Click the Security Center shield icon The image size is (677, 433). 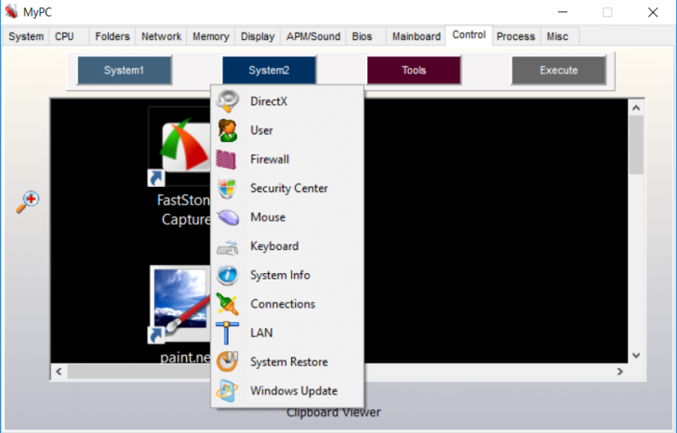click(x=227, y=189)
